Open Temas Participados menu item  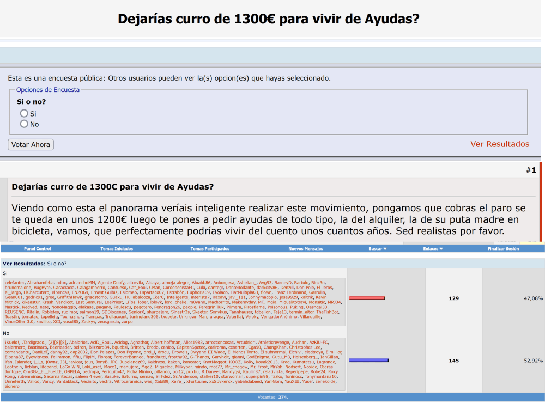coord(208,249)
